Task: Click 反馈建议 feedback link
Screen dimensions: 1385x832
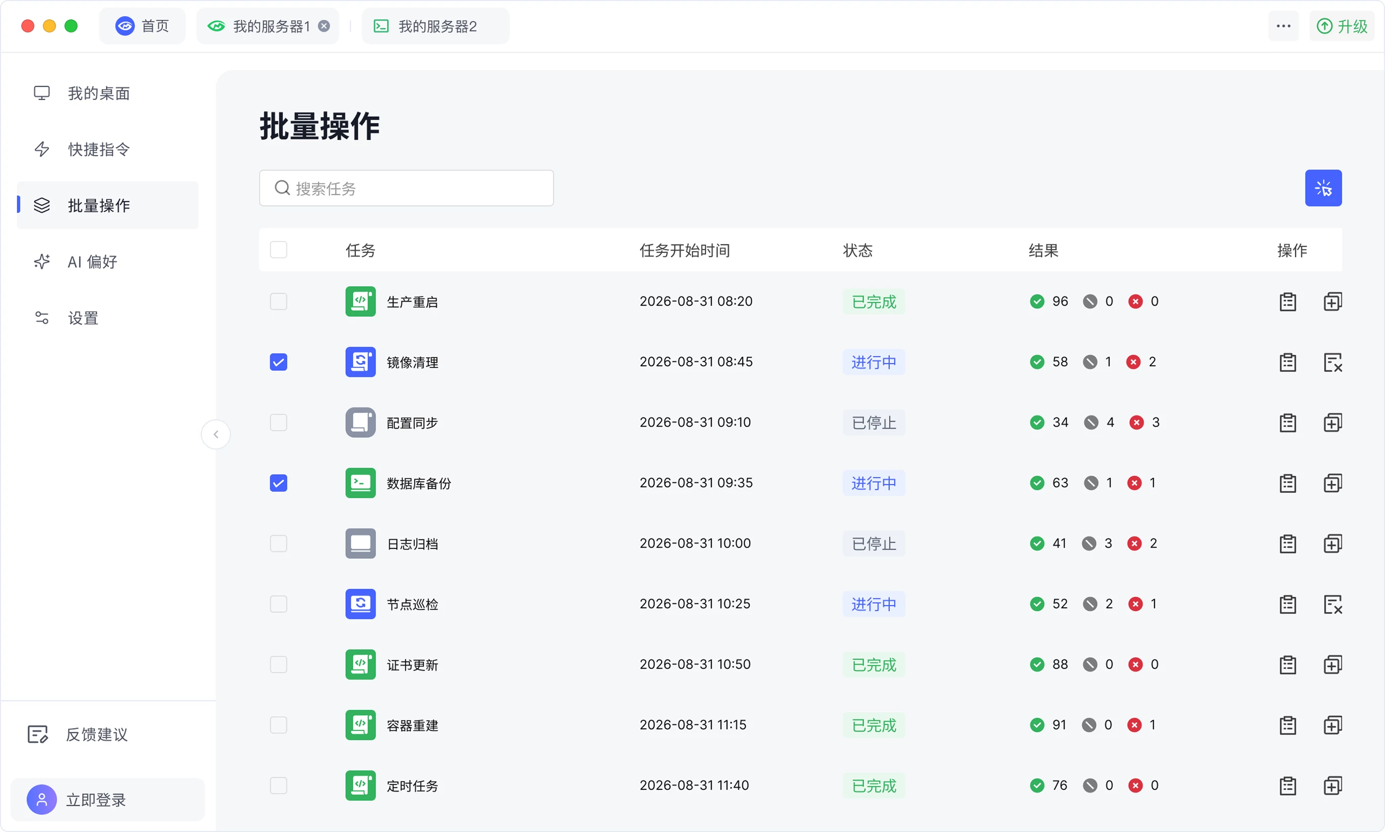Action: click(x=77, y=734)
